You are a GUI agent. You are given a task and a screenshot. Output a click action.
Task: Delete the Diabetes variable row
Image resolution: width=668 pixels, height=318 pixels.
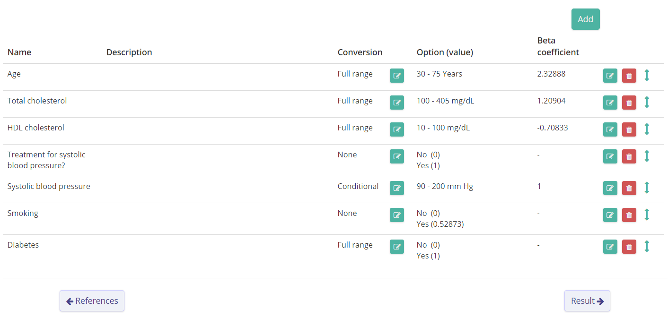pyautogui.click(x=629, y=247)
